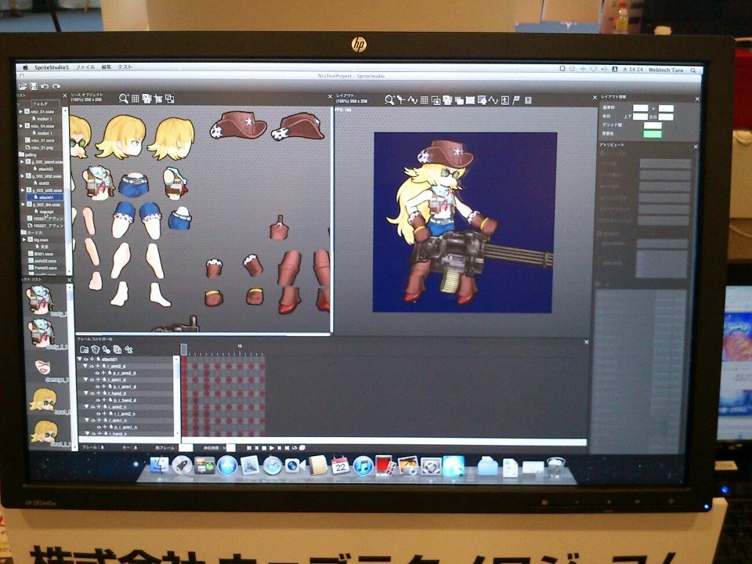Select BG01.ssce in project tree

click(40, 253)
